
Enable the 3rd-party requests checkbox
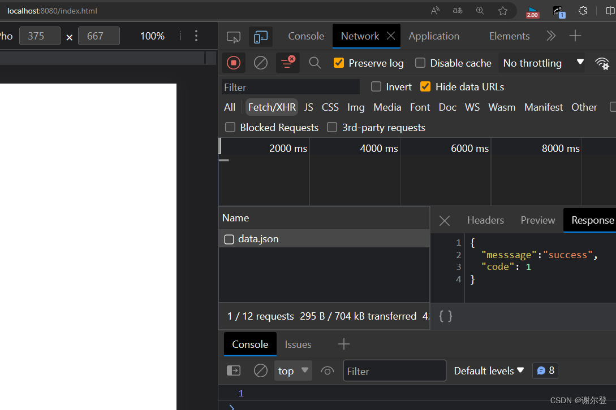pyautogui.click(x=332, y=127)
